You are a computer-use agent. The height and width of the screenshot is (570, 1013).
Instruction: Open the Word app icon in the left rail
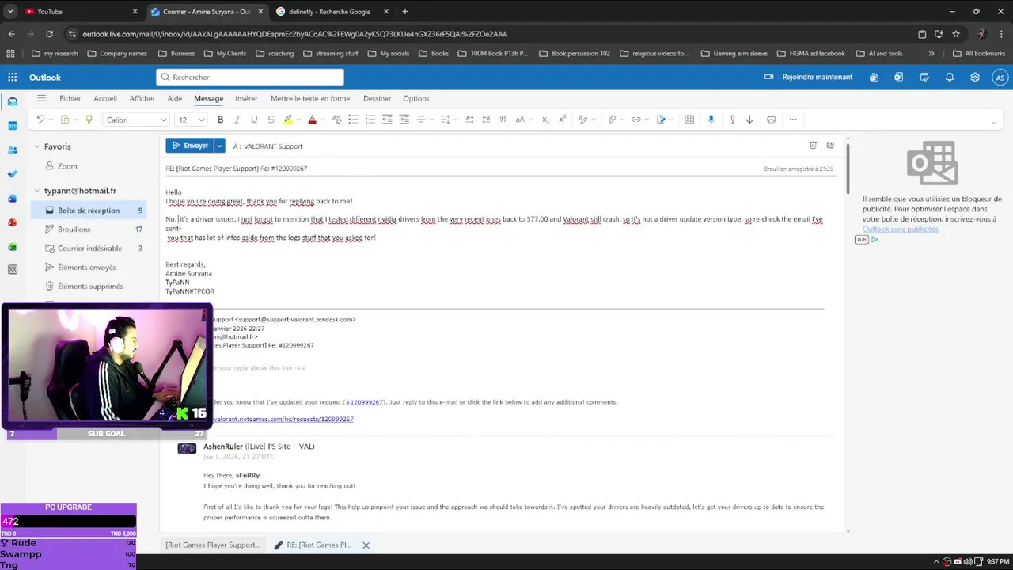click(13, 199)
